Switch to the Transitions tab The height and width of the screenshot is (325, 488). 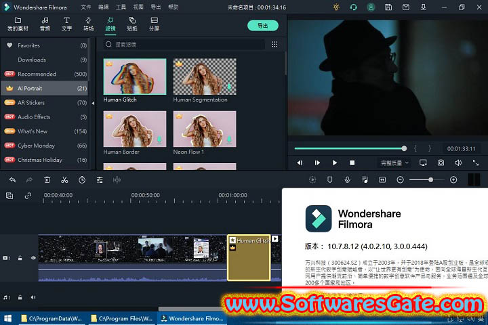coord(88,24)
